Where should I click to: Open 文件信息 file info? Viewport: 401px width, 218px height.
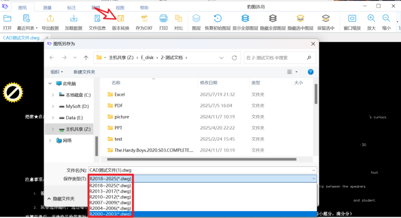pos(97,18)
